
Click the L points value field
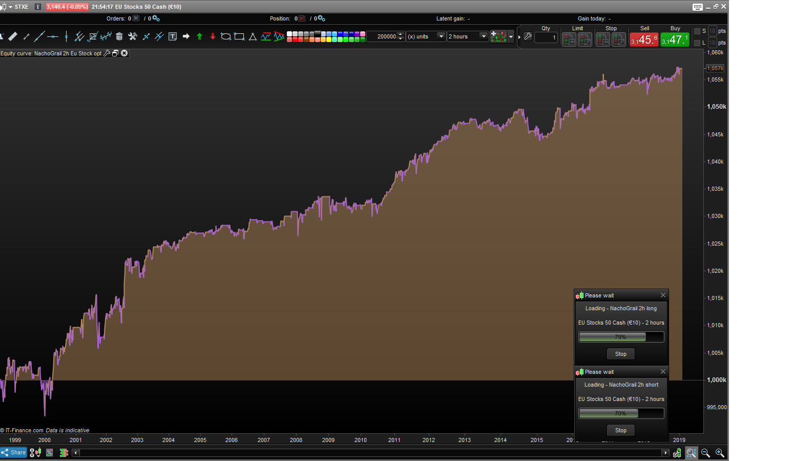point(712,43)
